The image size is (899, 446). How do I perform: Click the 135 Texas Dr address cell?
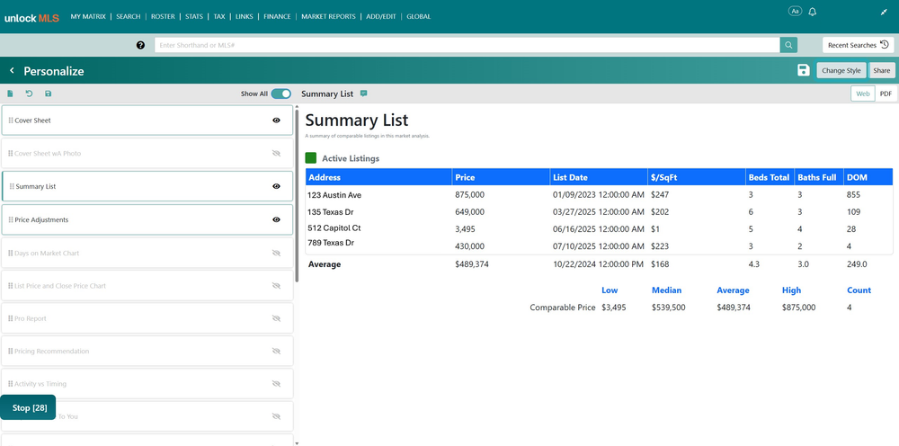[x=331, y=211]
